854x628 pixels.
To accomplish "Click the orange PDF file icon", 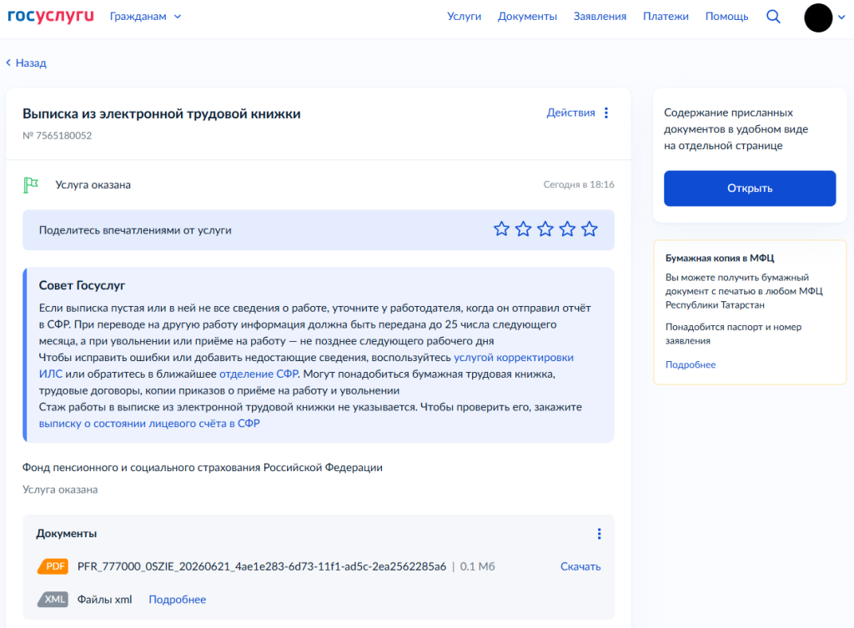I will [53, 566].
